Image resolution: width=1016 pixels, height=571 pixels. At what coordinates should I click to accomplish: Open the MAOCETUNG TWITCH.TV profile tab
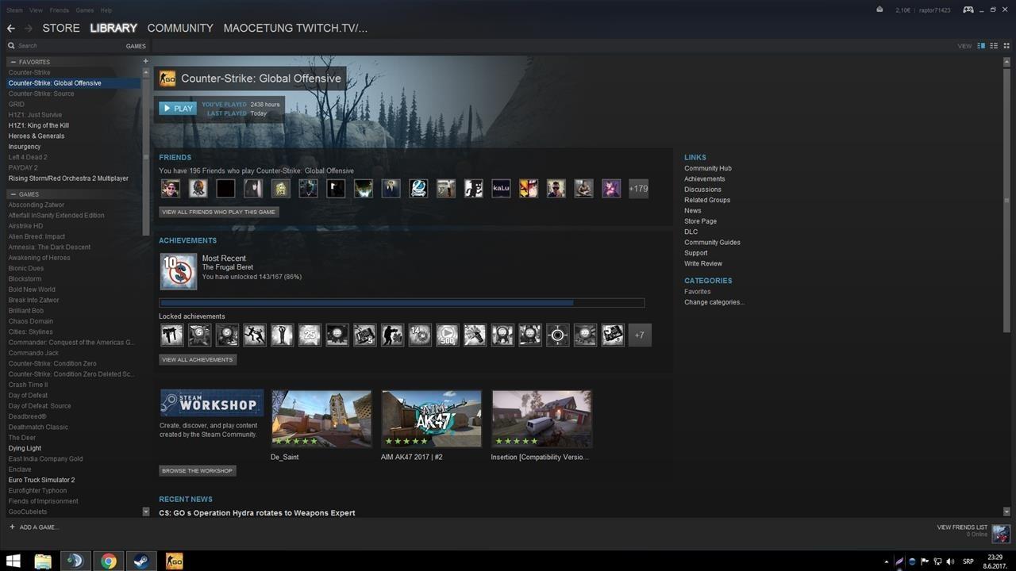click(x=295, y=28)
